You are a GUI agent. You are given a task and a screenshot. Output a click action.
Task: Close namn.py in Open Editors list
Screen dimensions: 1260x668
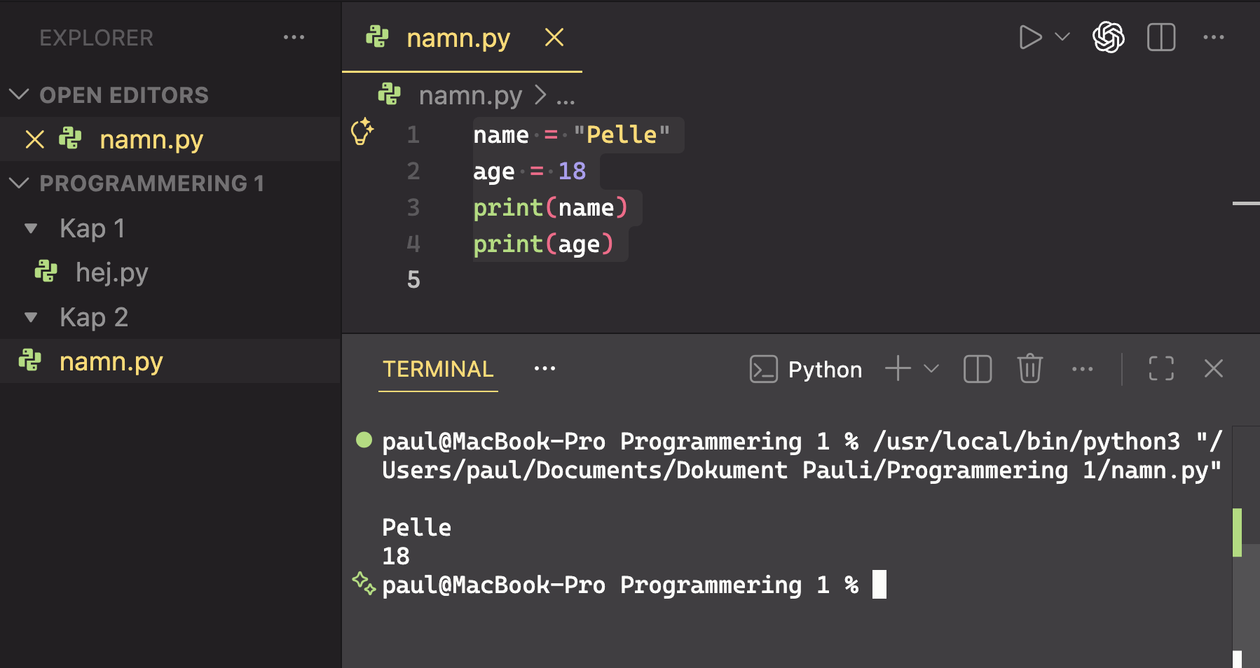pyautogui.click(x=34, y=139)
